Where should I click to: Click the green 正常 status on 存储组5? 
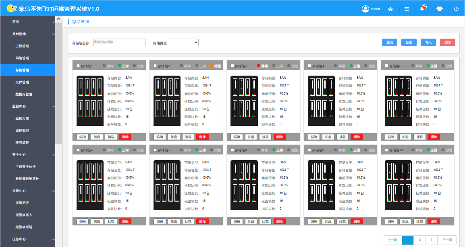[x=432, y=66]
